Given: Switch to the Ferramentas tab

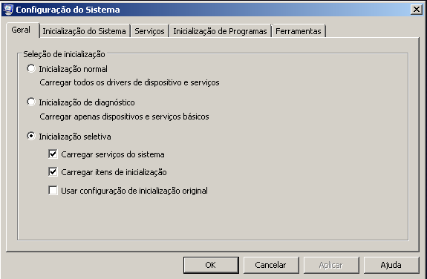Looking at the screenshot, I should [299, 31].
